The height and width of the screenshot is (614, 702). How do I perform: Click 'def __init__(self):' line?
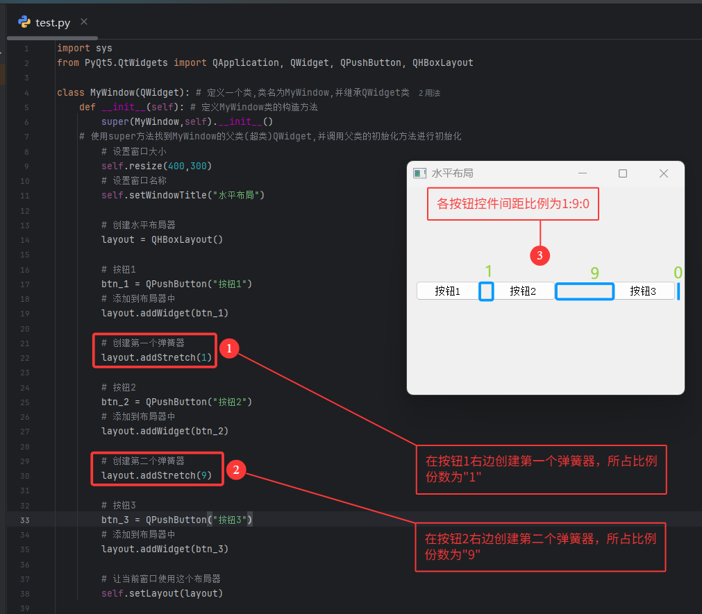pyautogui.click(x=132, y=107)
